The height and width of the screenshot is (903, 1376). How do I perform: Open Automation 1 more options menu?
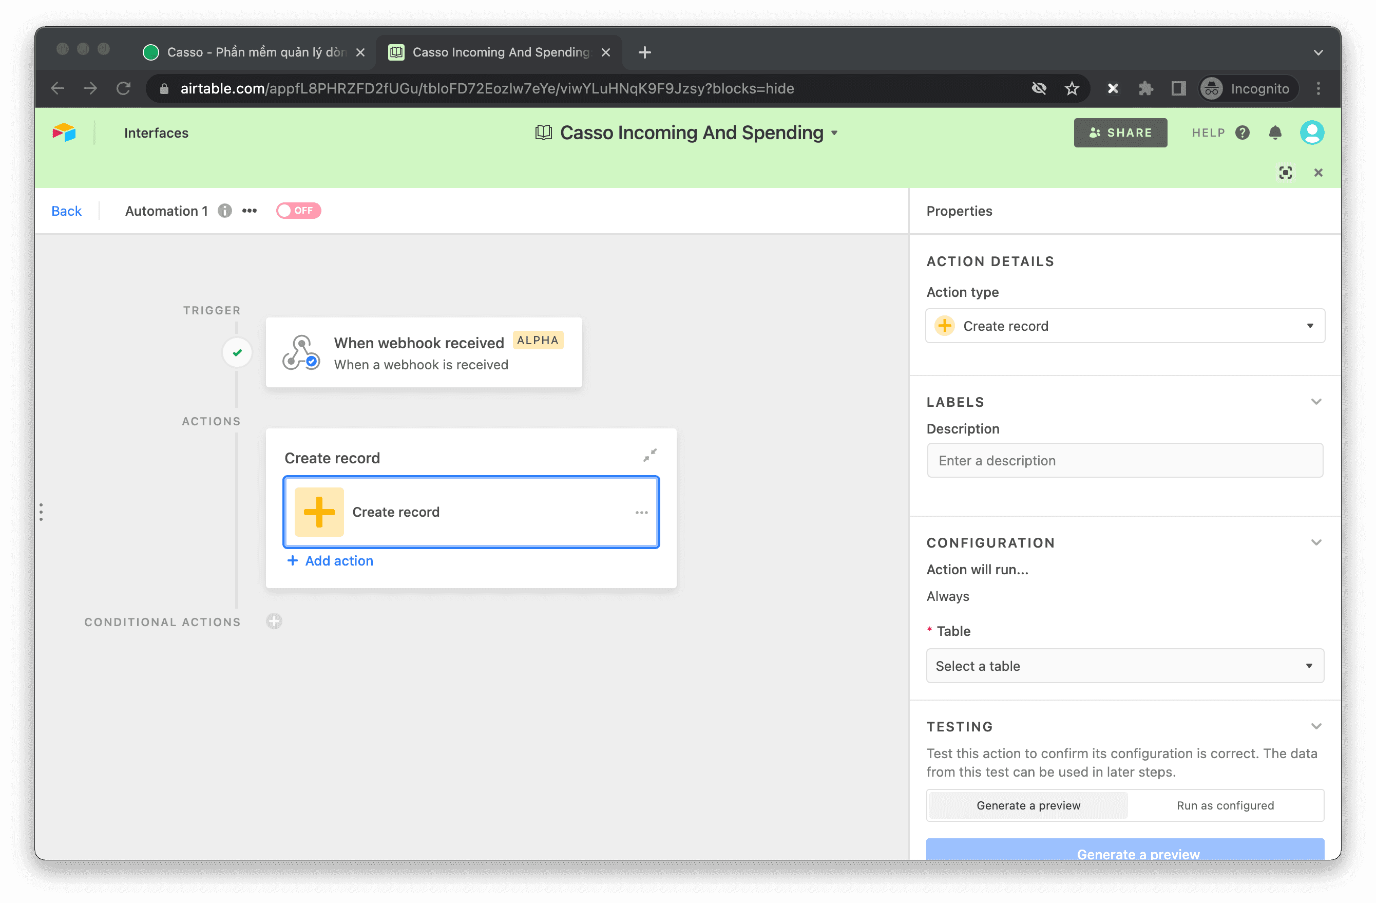click(x=249, y=211)
